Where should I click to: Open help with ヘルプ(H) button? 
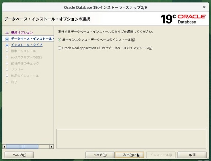[19, 155]
